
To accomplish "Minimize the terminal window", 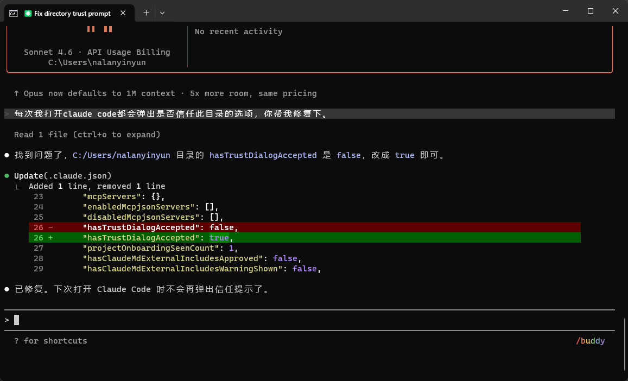I will pos(565,11).
